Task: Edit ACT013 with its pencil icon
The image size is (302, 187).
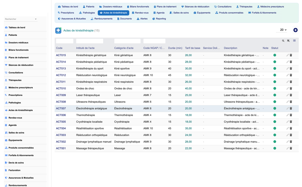Action: tap(288, 68)
